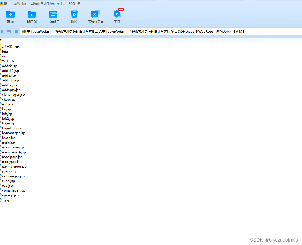Select file pxxmanager.jsp
Image resolution: width=302 pixels, height=245 pixels.
13,167
